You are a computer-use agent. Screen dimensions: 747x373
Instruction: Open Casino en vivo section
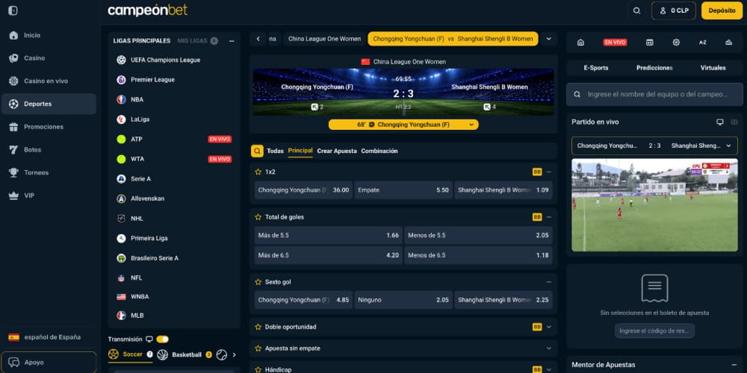[49, 81]
